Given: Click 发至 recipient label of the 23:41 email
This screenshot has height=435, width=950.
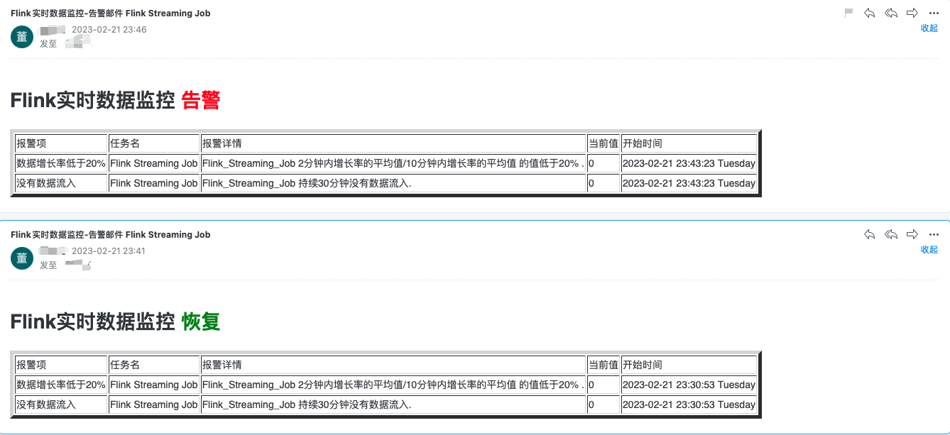Looking at the screenshot, I should (x=48, y=265).
